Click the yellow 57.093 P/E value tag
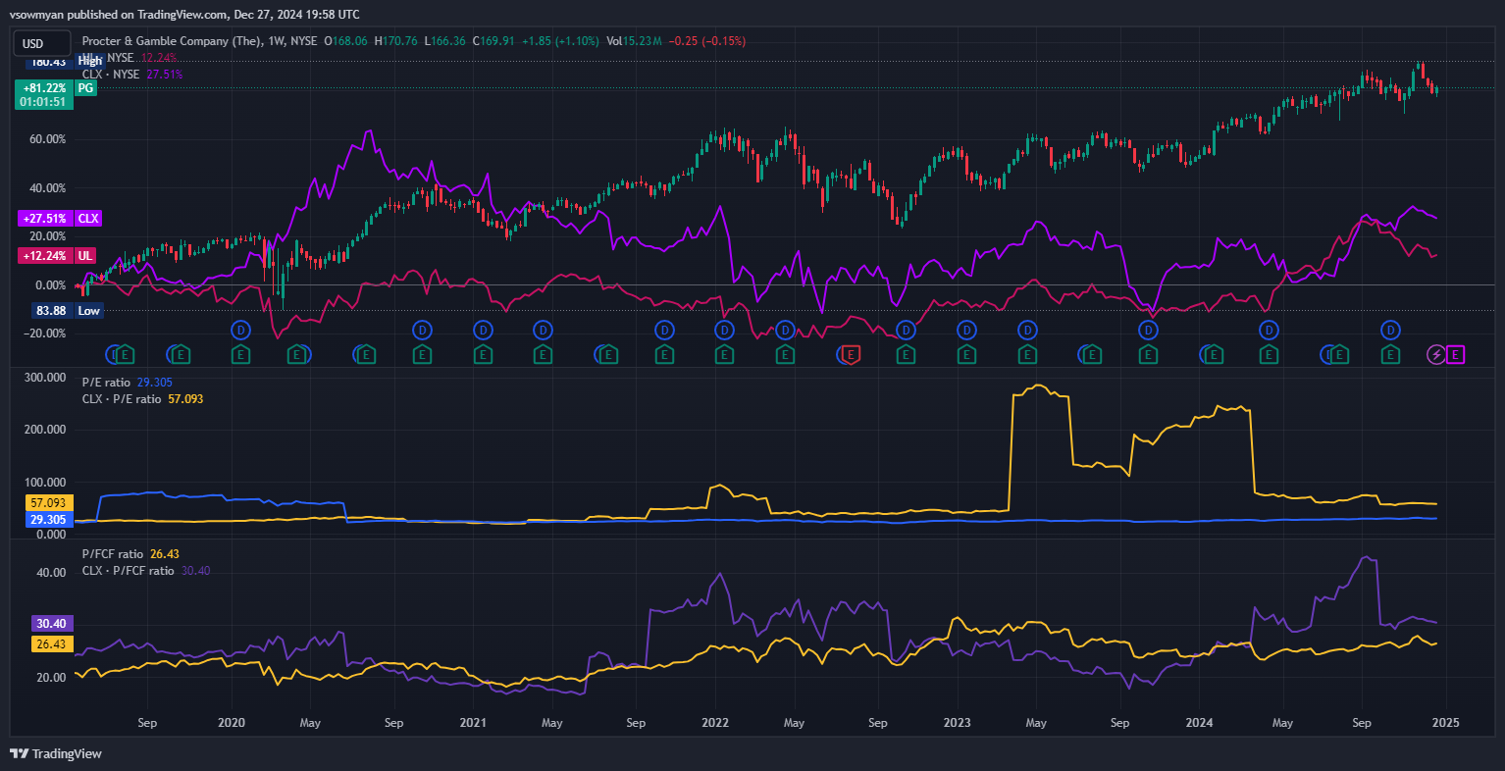This screenshot has width=1505, height=771. [x=49, y=503]
